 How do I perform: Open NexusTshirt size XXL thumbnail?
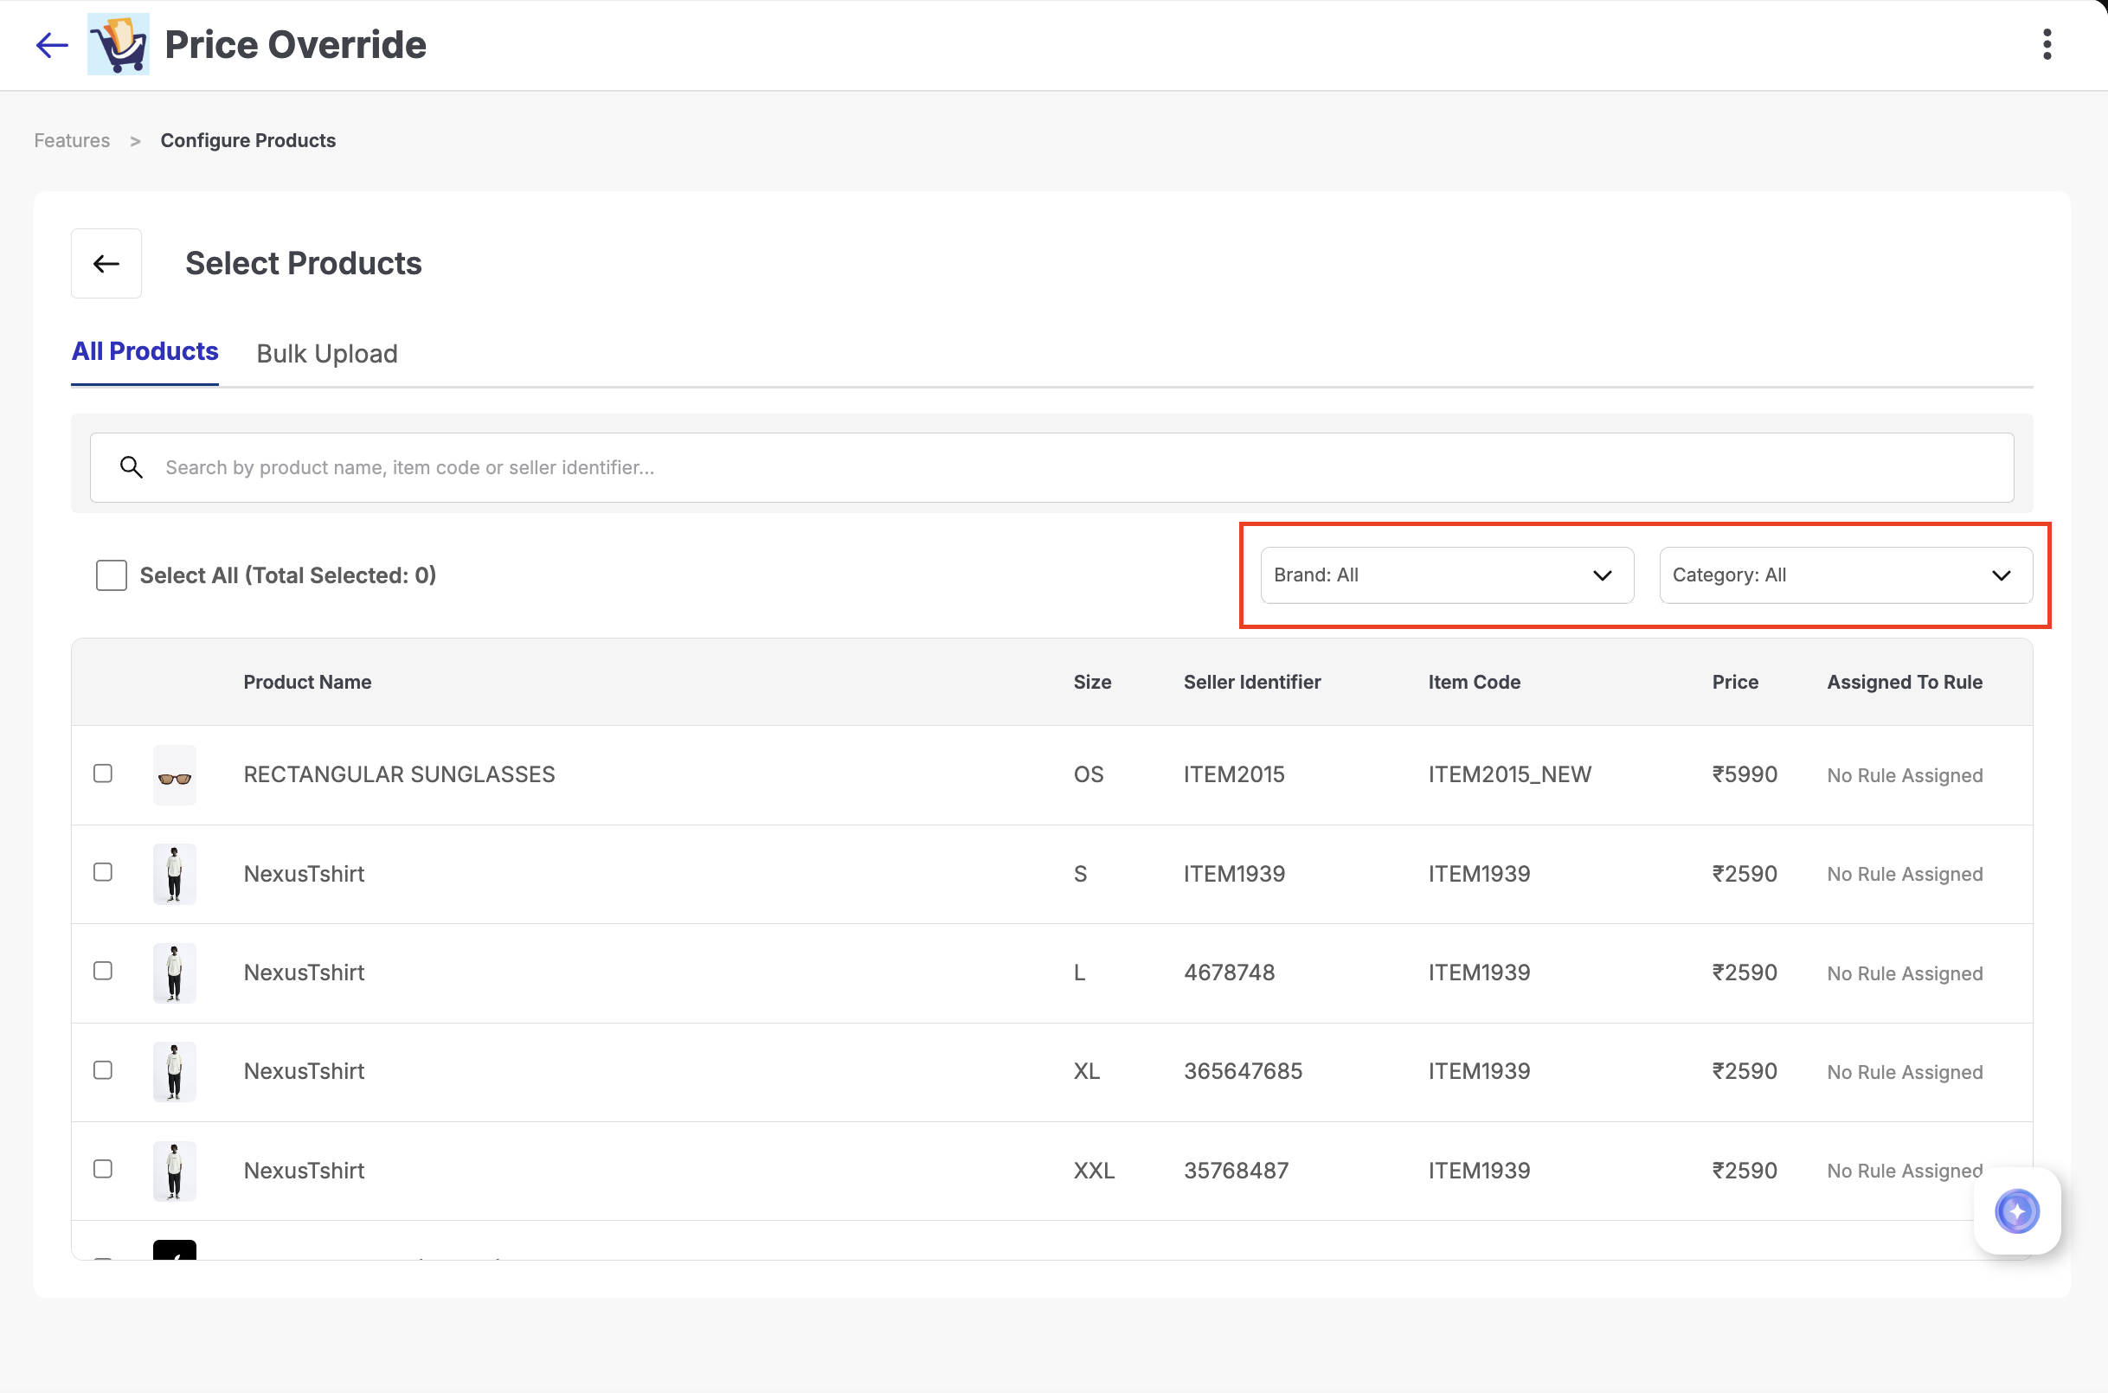pyautogui.click(x=174, y=1171)
